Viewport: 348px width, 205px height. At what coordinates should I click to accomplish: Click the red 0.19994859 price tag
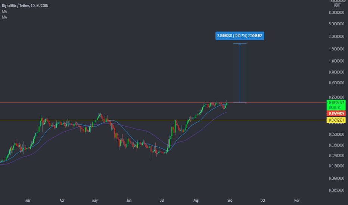click(x=336, y=113)
